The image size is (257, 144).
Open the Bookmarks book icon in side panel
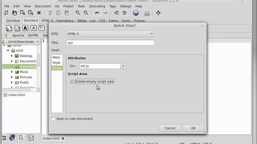pyautogui.click(x=12, y=138)
